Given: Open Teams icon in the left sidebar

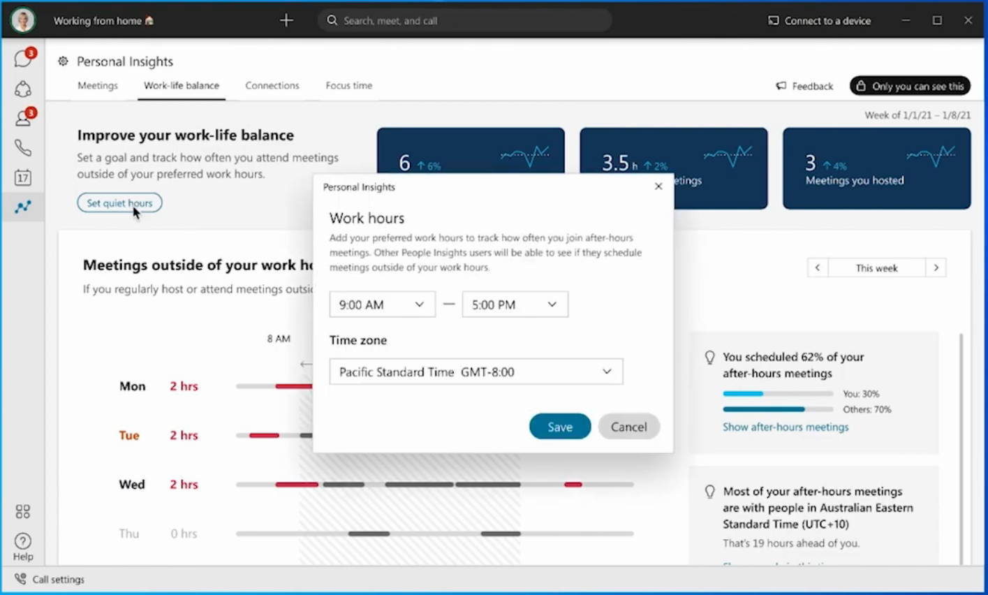Looking at the screenshot, I should (22, 89).
